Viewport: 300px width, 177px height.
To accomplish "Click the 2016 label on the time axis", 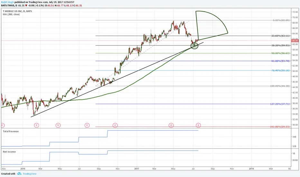I will click(23, 169).
